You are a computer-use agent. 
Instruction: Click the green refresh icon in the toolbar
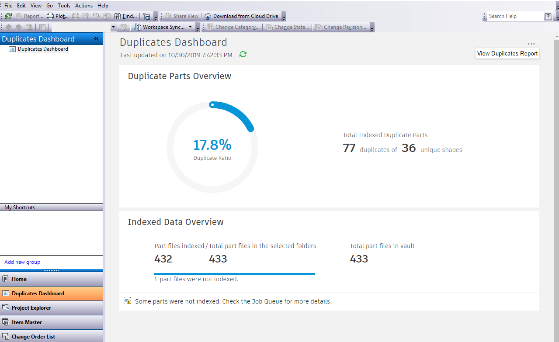8,16
